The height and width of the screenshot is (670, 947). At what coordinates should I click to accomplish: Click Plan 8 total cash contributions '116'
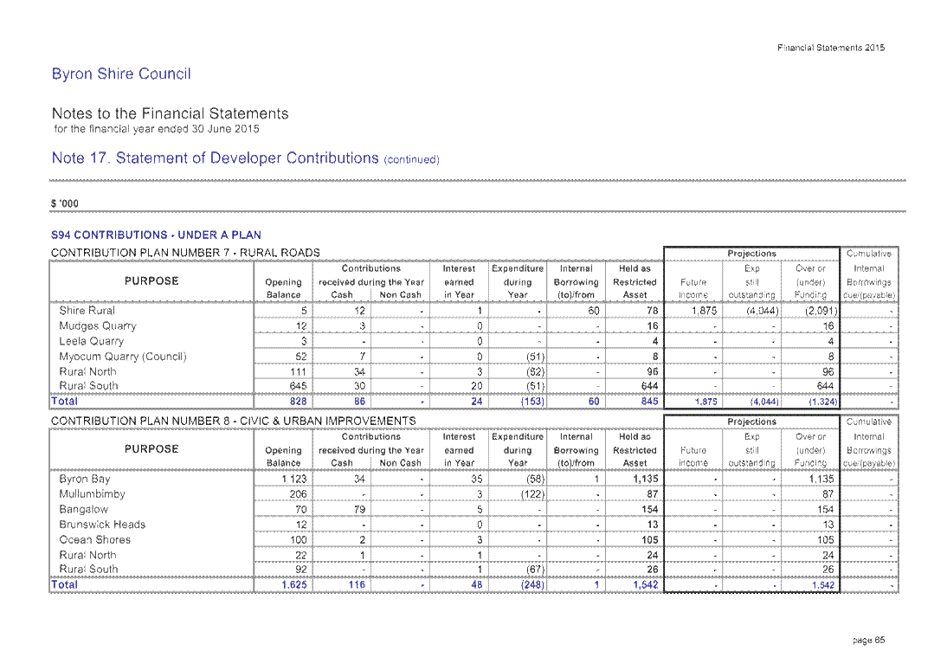(x=357, y=585)
